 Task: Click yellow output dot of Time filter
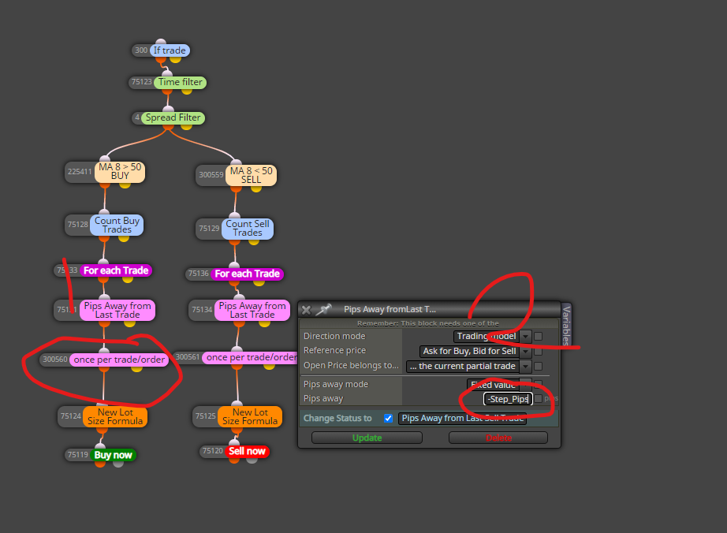(x=187, y=91)
